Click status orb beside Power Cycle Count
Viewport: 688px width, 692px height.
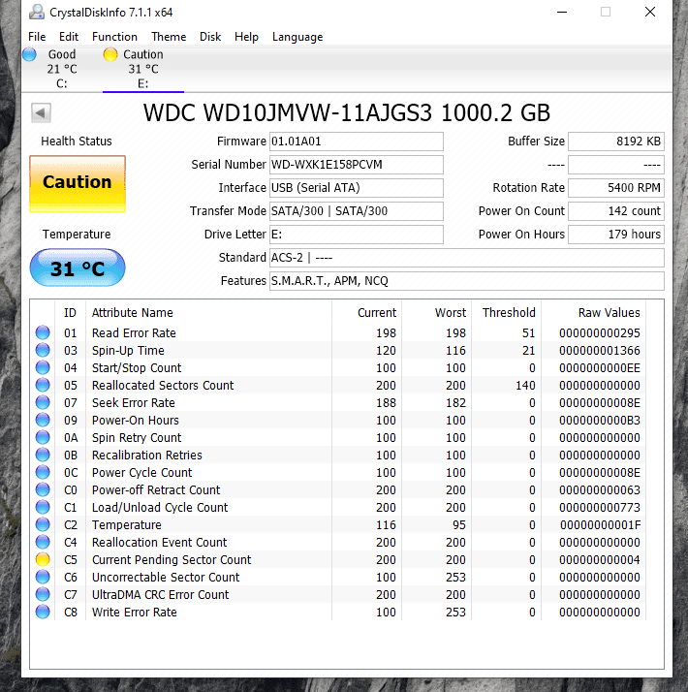click(43, 472)
